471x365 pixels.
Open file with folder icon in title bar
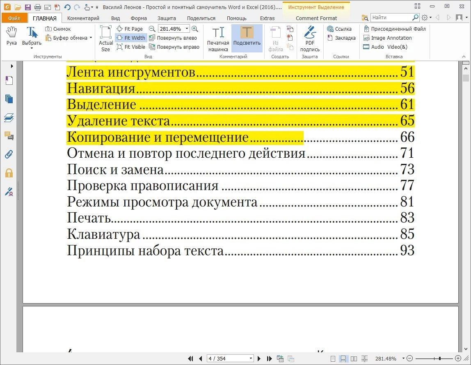tap(18, 7)
